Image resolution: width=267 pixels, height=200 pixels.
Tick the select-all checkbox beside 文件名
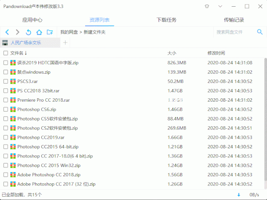click(x=6, y=53)
